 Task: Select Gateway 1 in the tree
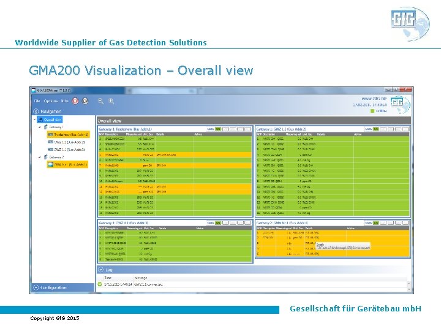point(56,127)
